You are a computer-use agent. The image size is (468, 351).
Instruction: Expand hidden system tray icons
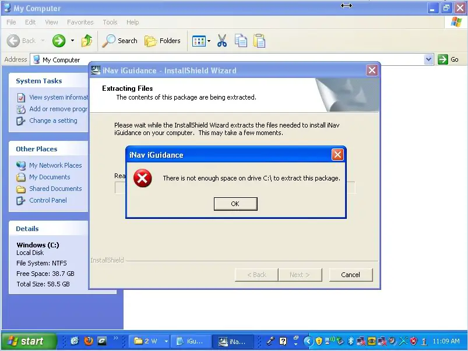(x=308, y=341)
